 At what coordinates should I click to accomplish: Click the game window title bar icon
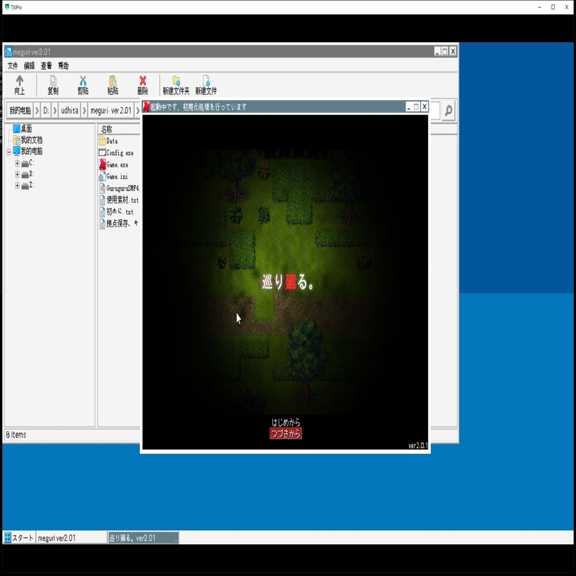(x=146, y=107)
